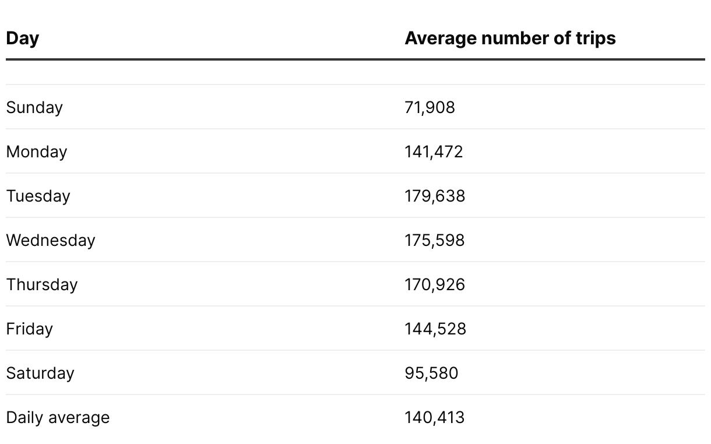
Task: Click Friday's trip value 144,528
Action: click(x=435, y=329)
